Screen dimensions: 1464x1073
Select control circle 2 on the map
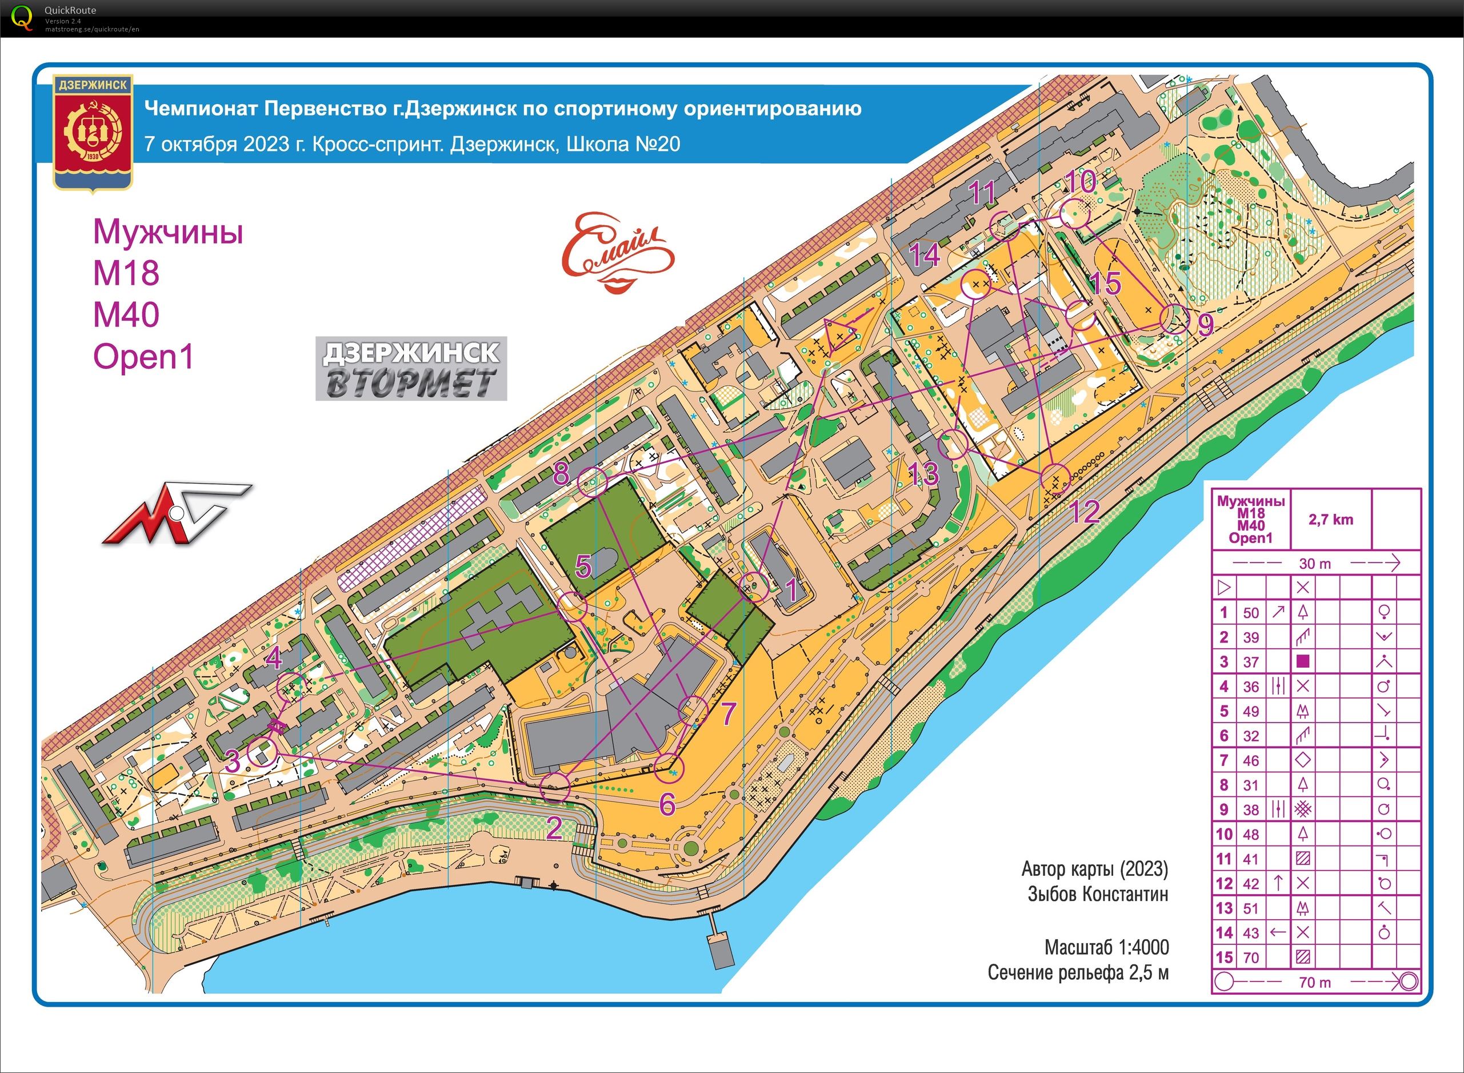554,788
